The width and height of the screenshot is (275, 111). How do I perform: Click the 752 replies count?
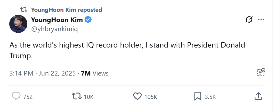click(28, 97)
